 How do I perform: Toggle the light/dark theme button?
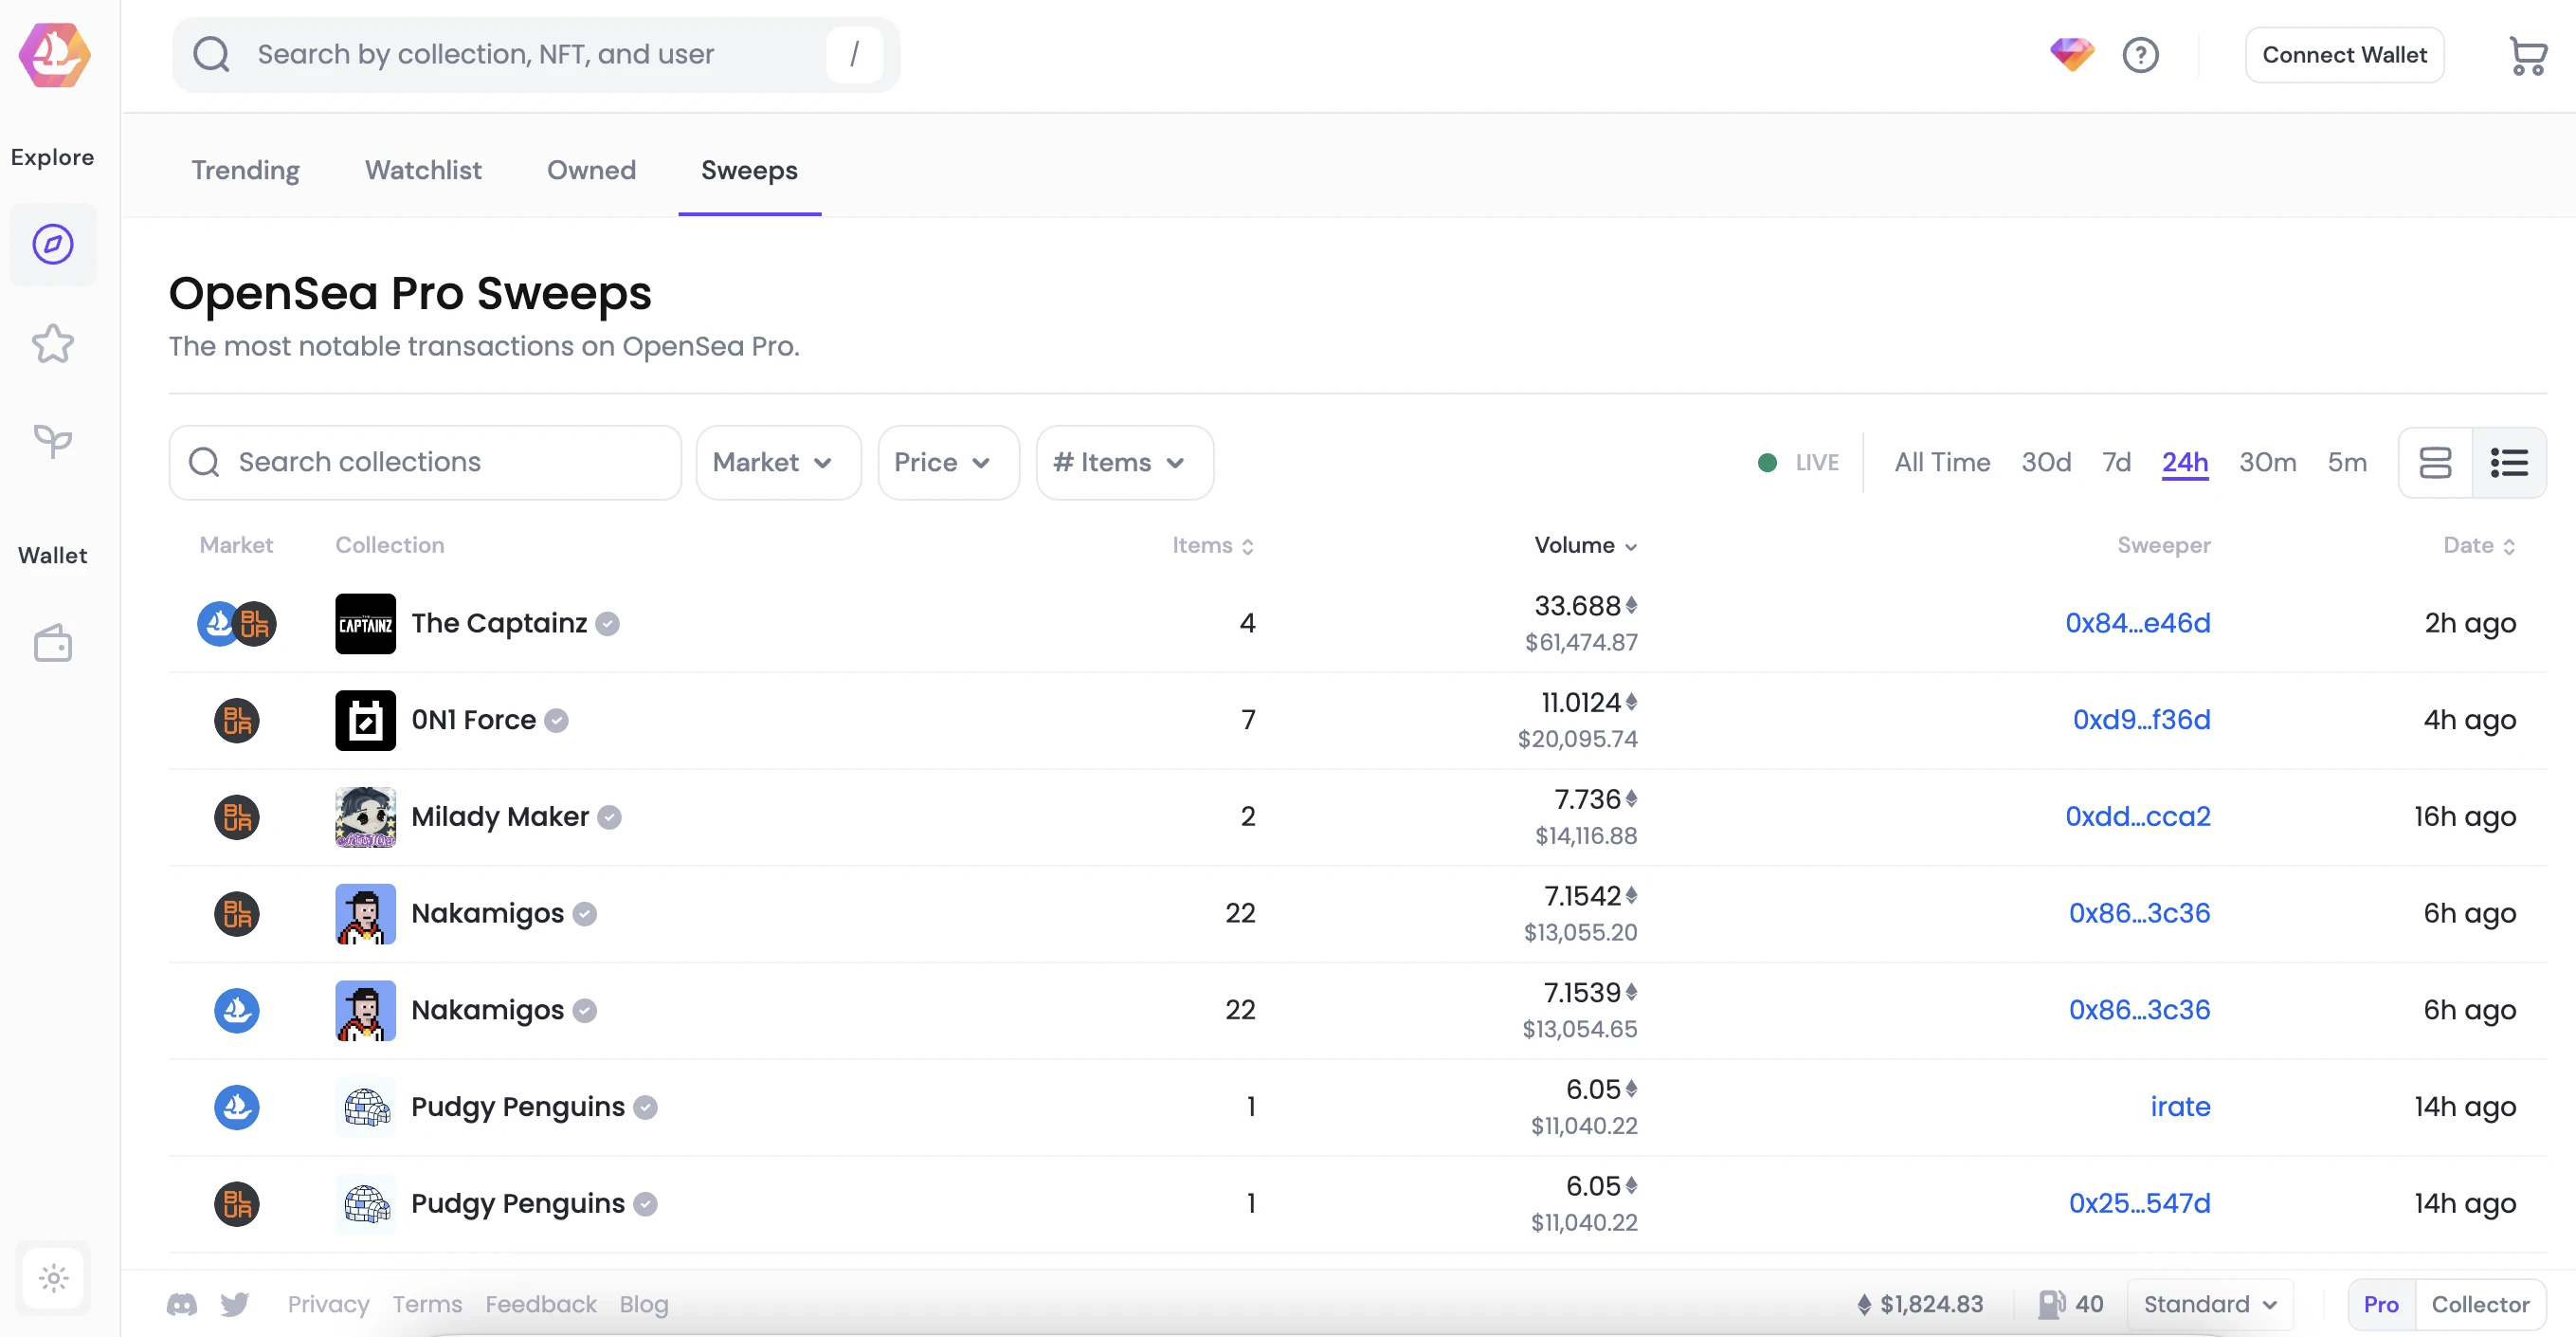click(x=53, y=1278)
